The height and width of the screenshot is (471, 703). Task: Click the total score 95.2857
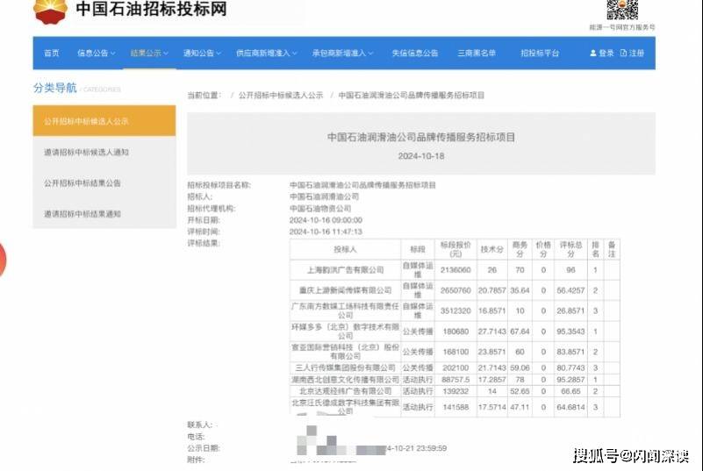pos(570,380)
